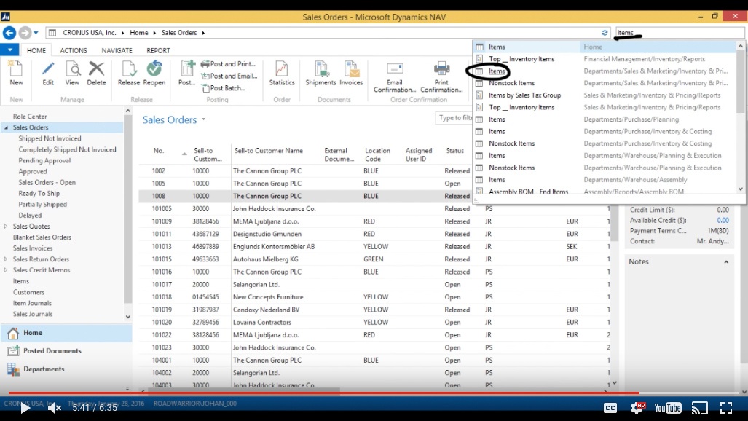Select Ready To Ship view

coord(39,193)
